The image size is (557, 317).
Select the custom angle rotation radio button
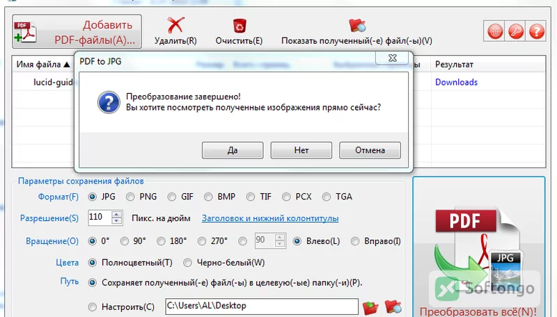coord(242,241)
